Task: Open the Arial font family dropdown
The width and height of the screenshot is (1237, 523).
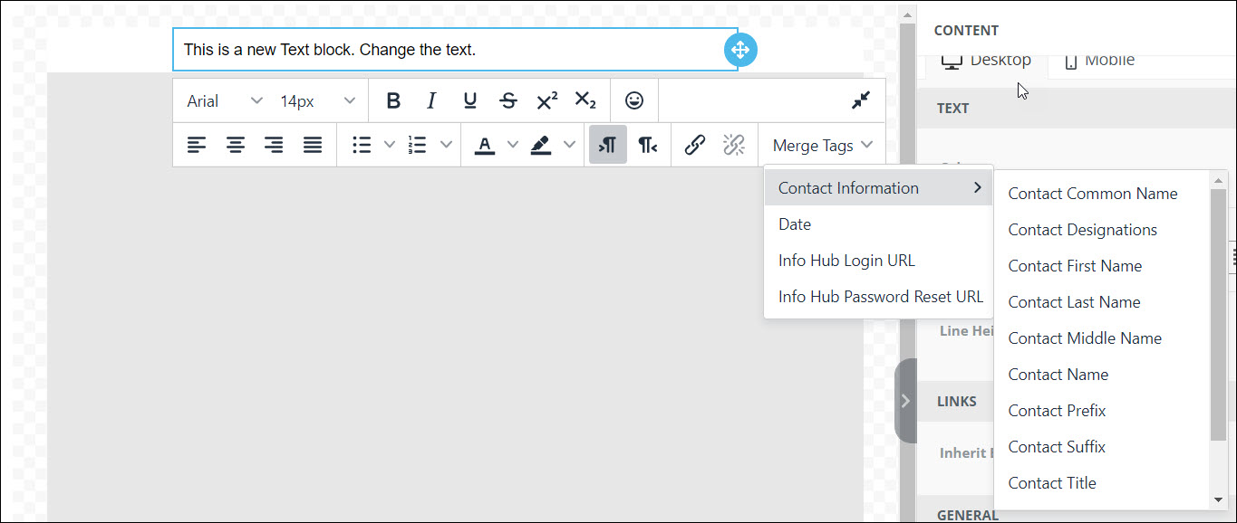Action: (x=224, y=101)
